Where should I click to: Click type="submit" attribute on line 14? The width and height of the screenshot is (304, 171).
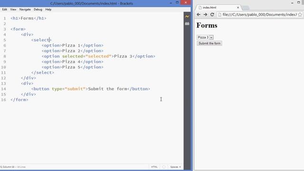tap(68, 89)
